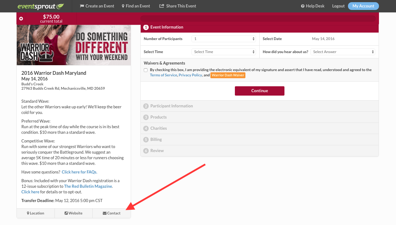Click the share icon beside Share This Event

(x=161, y=6)
